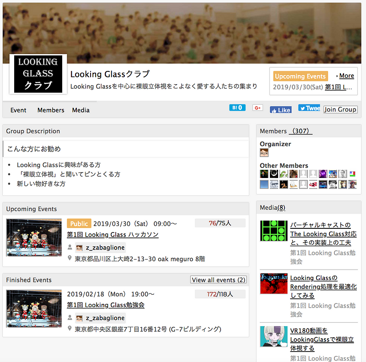
Task: Click the Looking Glassに興味がある方 bullet
Action: tap(59, 165)
